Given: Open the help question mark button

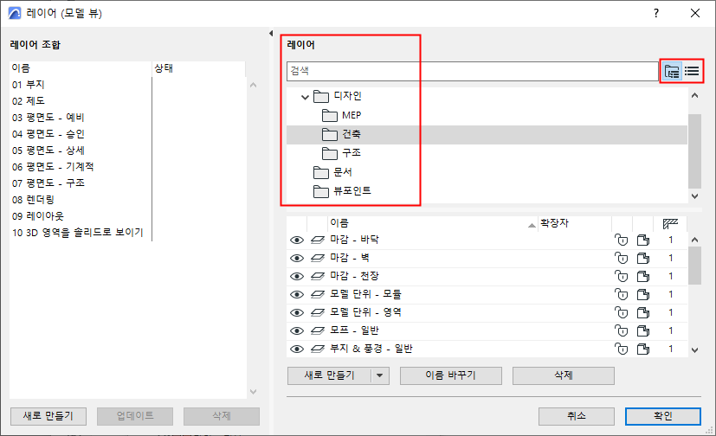Looking at the screenshot, I should [656, 13].
